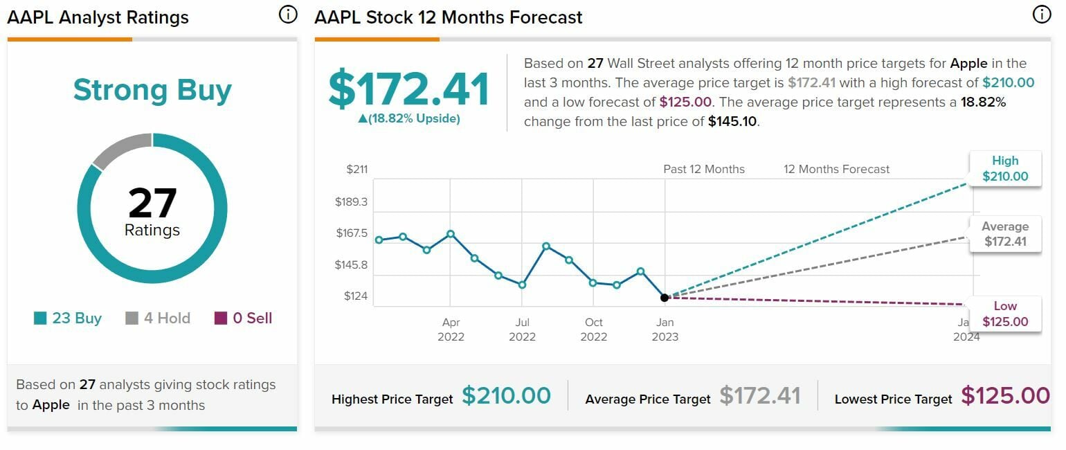Click the Highest Price Target $210.00 value
This screenshot has width=1066, height=450.
506,396
